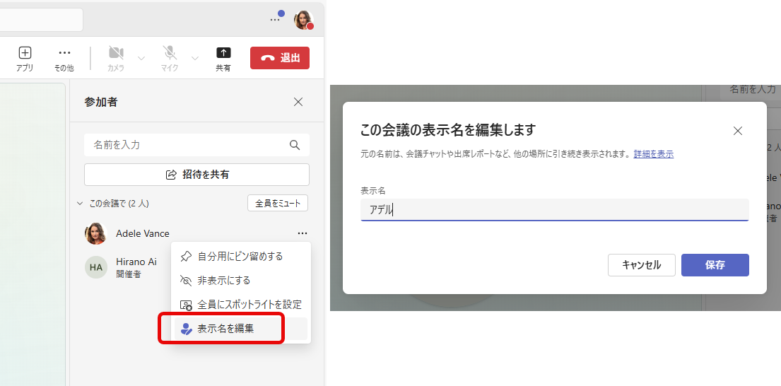This screenshot has height=386, width=781.
Task: Select 非表示にする in the context menu
Action: point(223,280)
